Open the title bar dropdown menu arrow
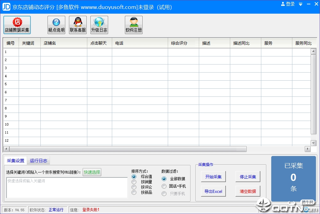 [x=300, y=4]
